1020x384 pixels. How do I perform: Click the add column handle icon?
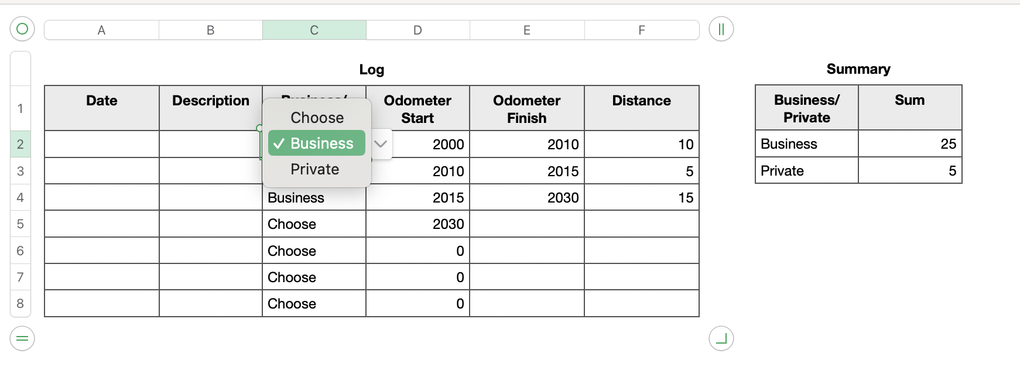pyautogui.click(x=721, y=29)
